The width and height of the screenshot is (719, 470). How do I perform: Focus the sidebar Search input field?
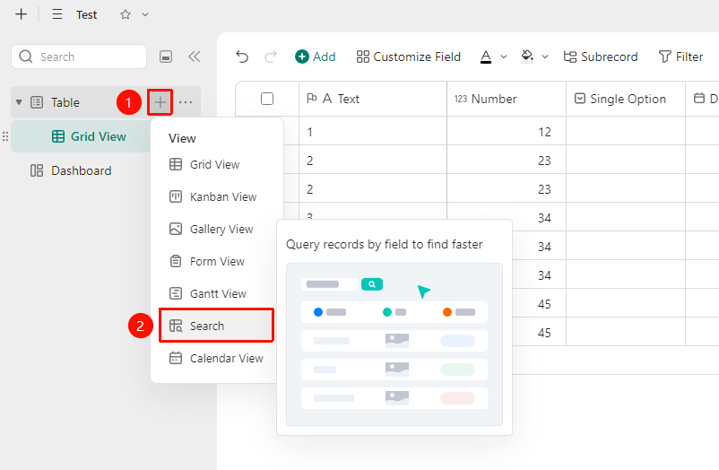[79, 57]
